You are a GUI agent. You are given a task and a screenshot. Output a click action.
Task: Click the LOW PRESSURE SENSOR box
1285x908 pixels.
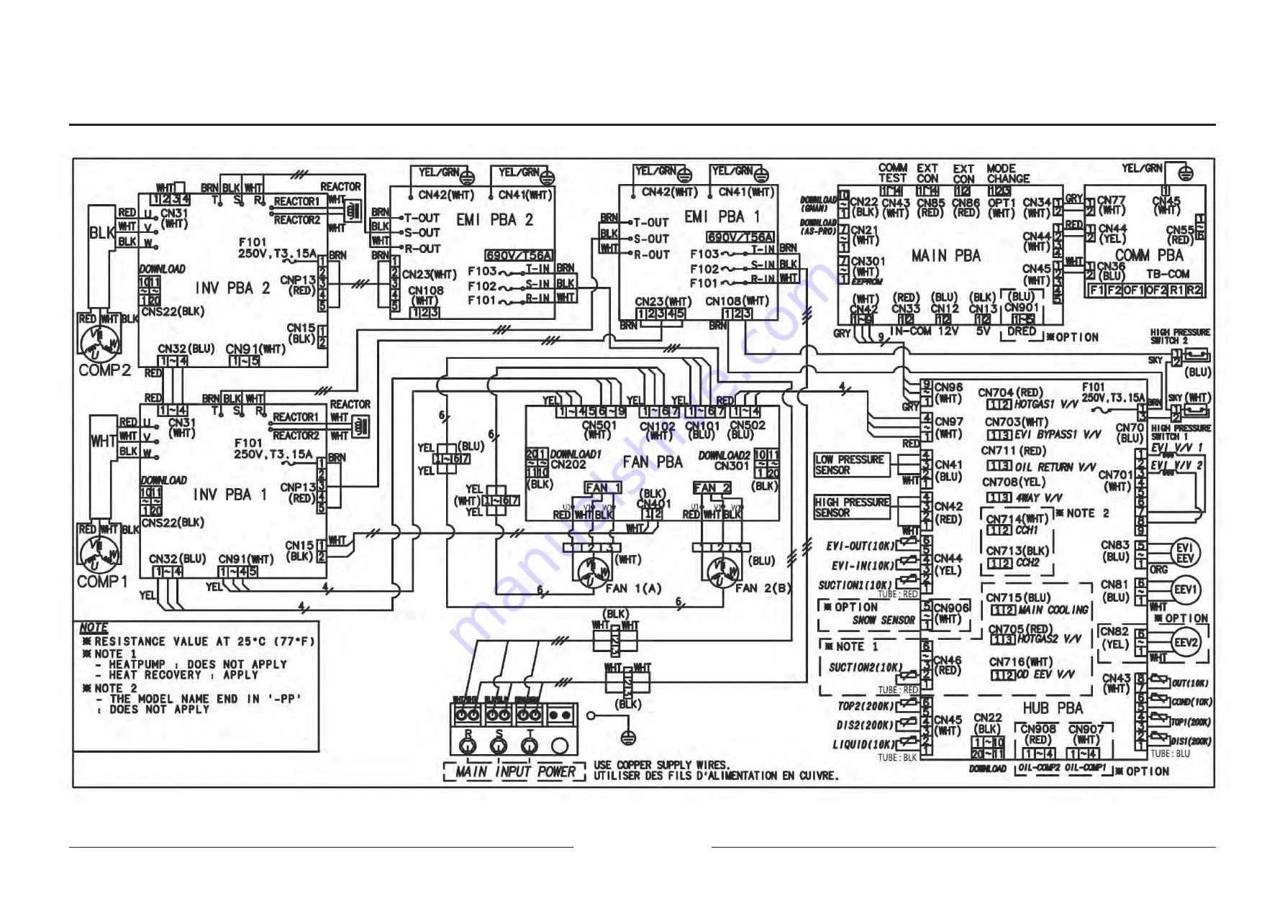coord(851,464)
